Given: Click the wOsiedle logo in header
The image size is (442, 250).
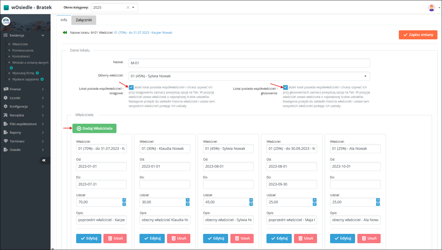Looking at the screenshot, I should [6, 8].
